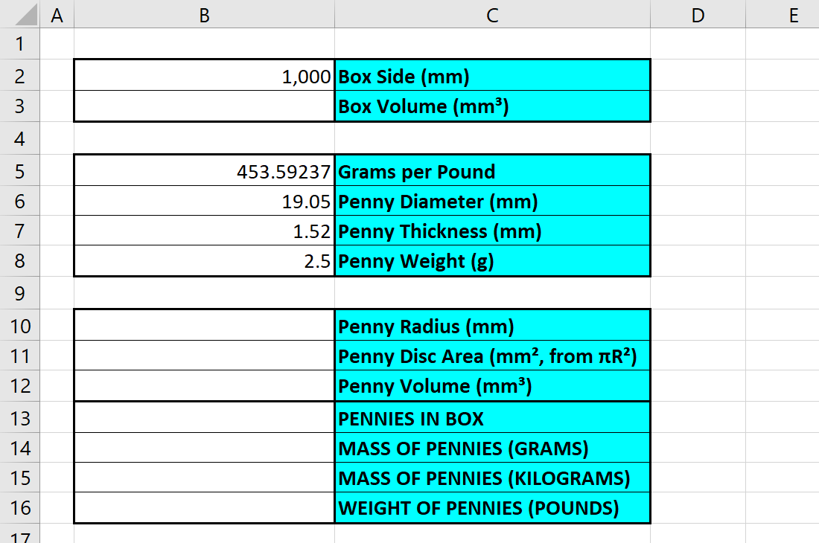Click the cell containing 1,000
Viewport: 819px width, 543px height.
pos(205,76)
